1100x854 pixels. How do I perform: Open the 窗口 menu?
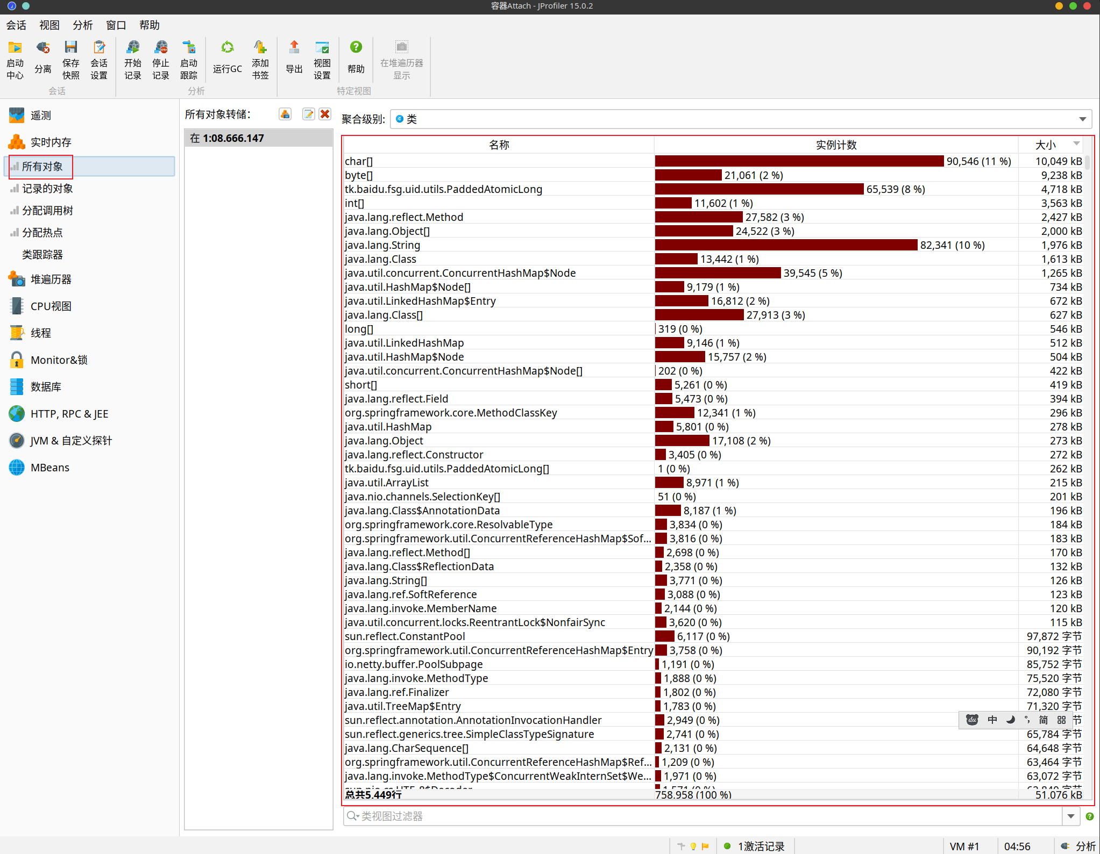tap(116, 25)
